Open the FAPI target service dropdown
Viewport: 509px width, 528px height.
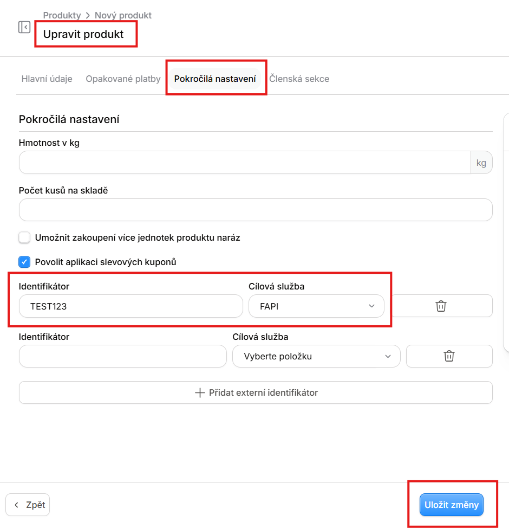point(316,306)
